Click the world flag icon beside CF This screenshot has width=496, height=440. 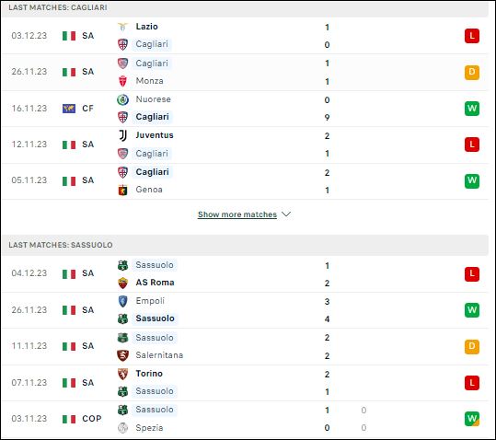[x=69, y=109]
